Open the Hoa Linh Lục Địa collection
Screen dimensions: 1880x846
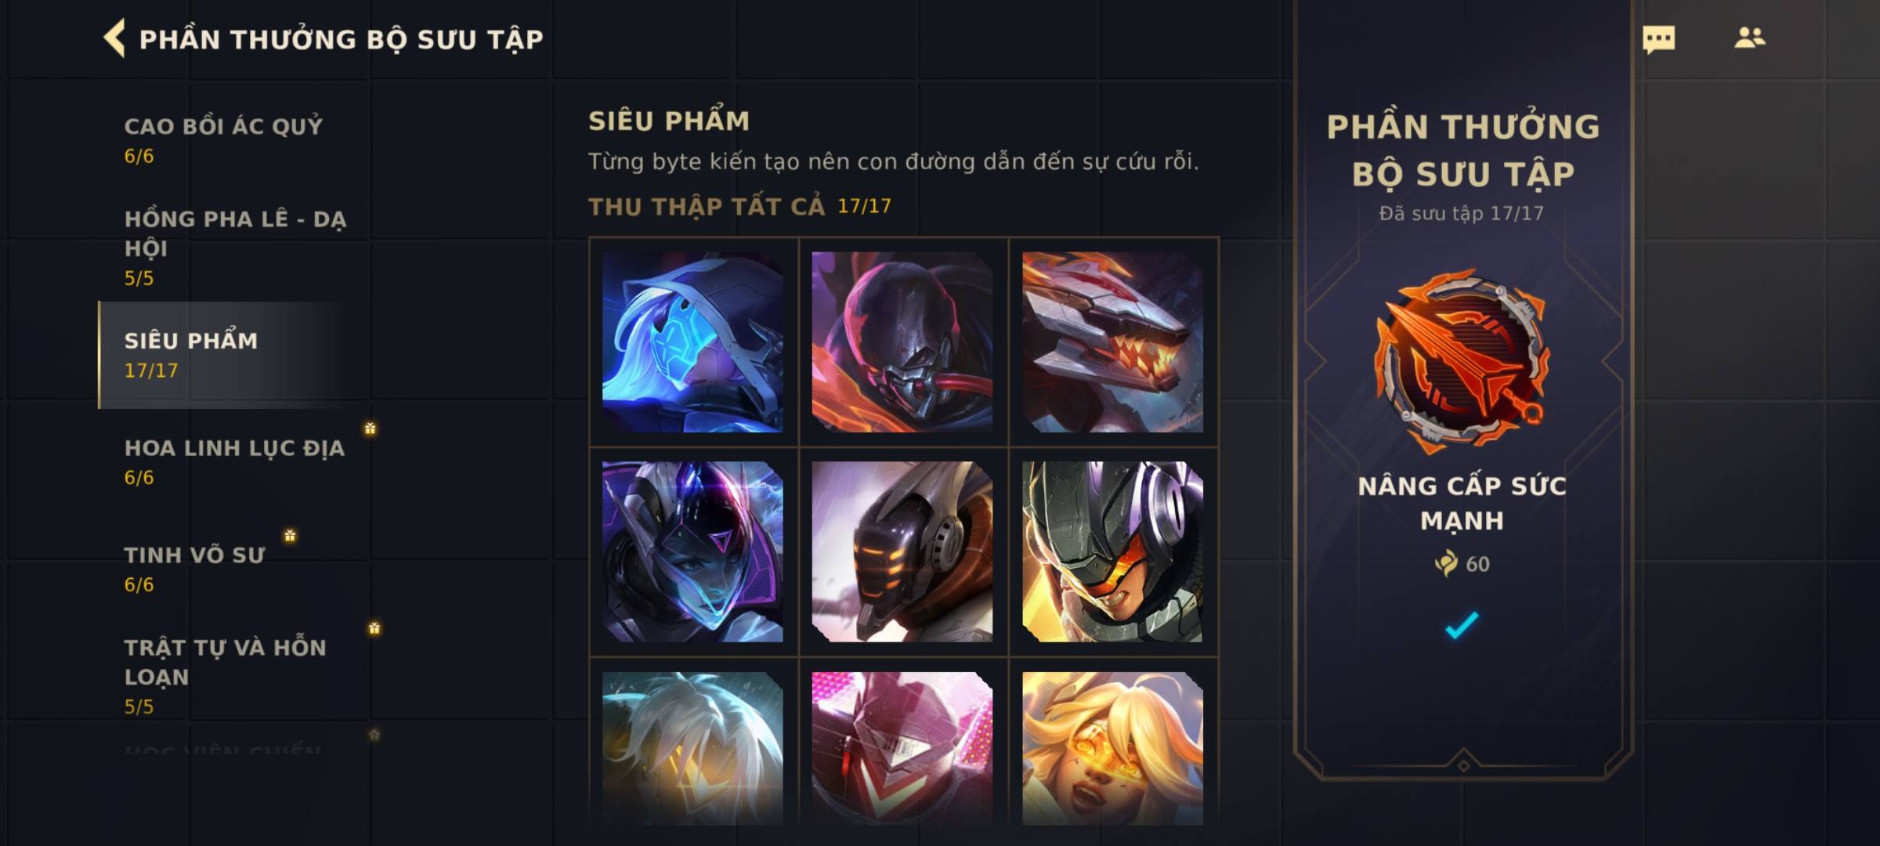(235, 462)
